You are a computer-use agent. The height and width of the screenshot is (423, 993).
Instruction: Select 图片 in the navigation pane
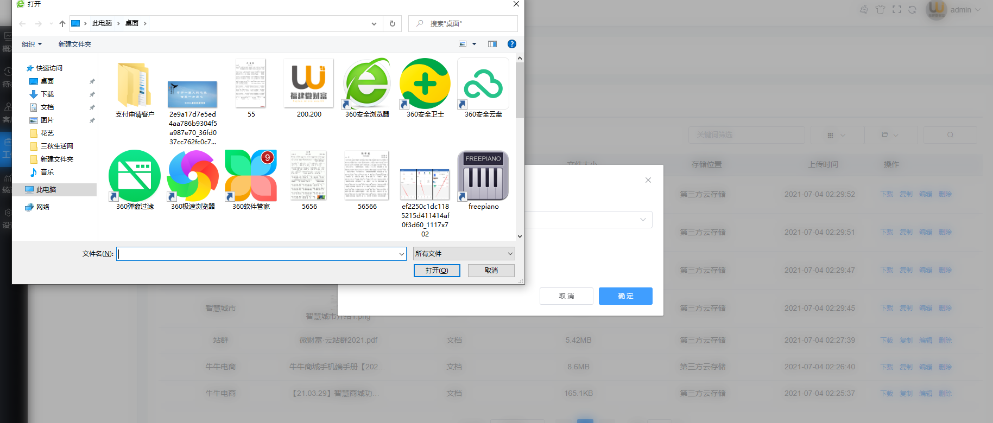tap(47, 120)
